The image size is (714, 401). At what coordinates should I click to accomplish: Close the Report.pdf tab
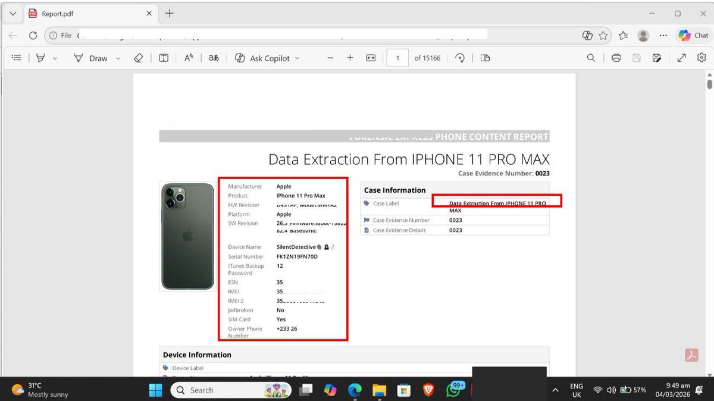tap(148, 13)
